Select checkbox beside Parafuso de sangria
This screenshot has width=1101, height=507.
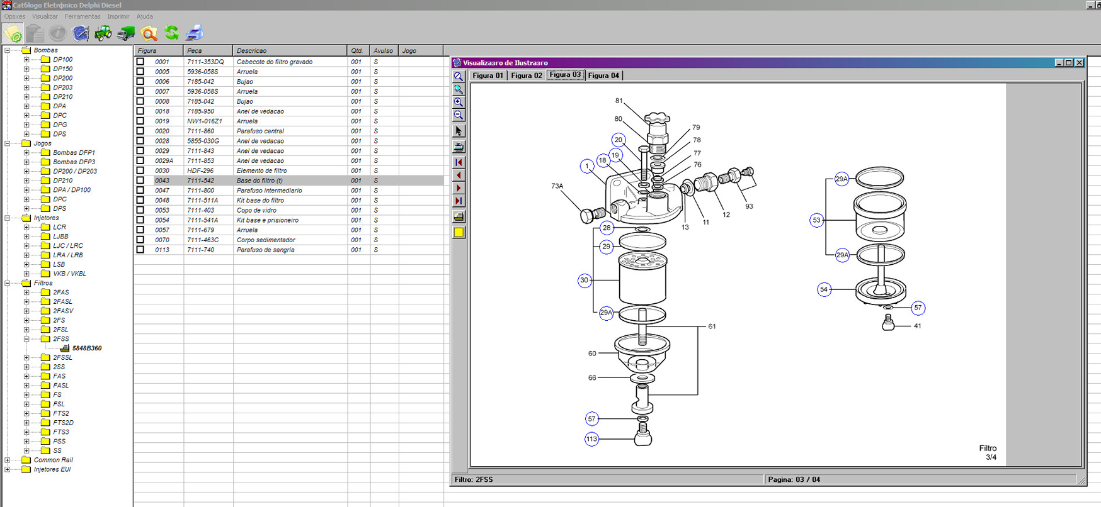coord(140,250)
